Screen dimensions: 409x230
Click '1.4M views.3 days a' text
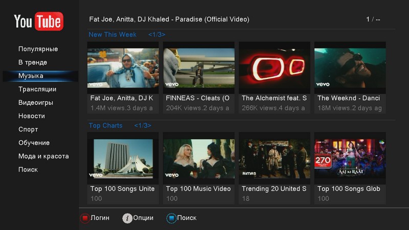121,108
